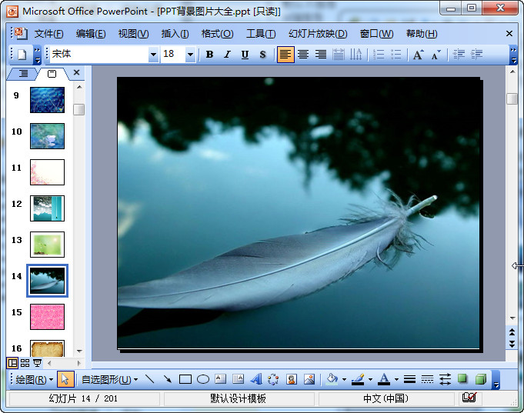Enable underline formatting

(x=245, y=55)
